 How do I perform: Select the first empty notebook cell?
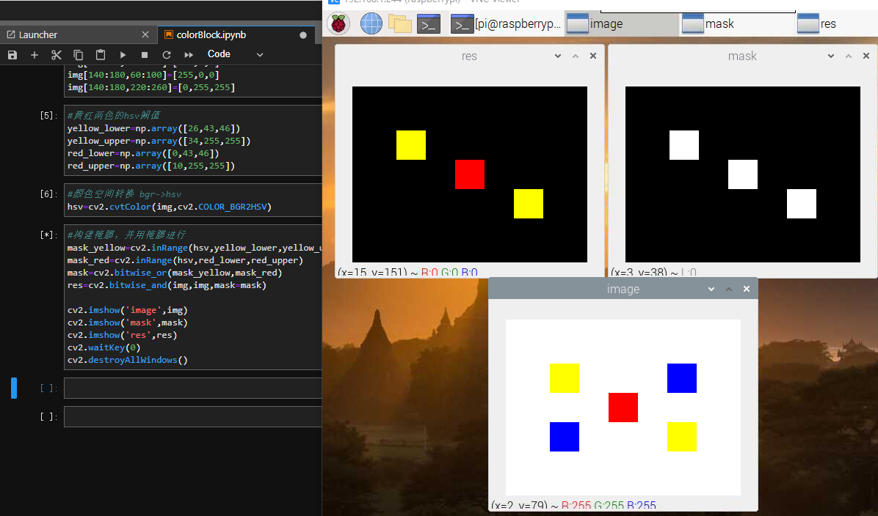[x=193, y=388]
